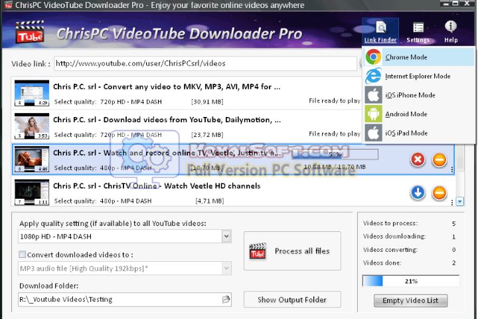Choose iOS iPhone Mode
478x319 pixels.
click(x=420, y=95)
